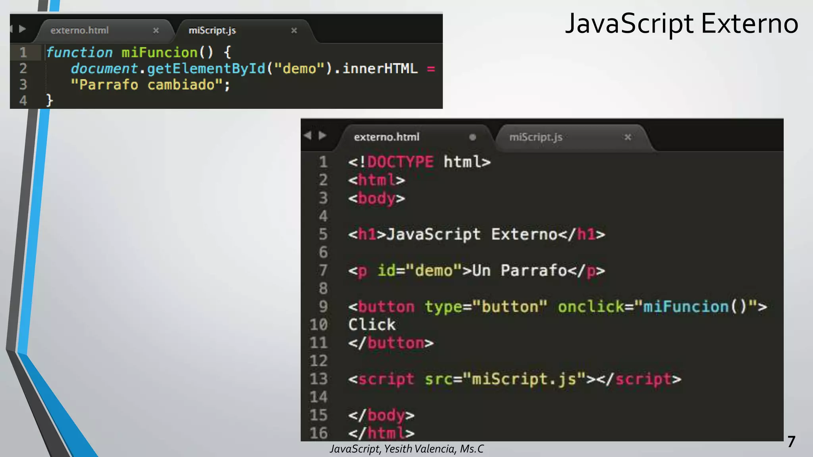Click 'function miFuncion() {' code line
The image size is (813, 457).
(x=139, y=52)
